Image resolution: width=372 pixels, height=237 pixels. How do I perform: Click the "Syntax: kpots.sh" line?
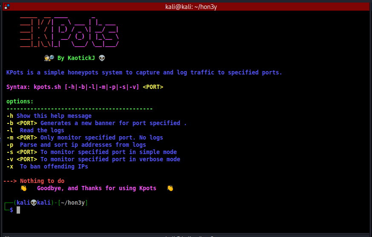85,87
